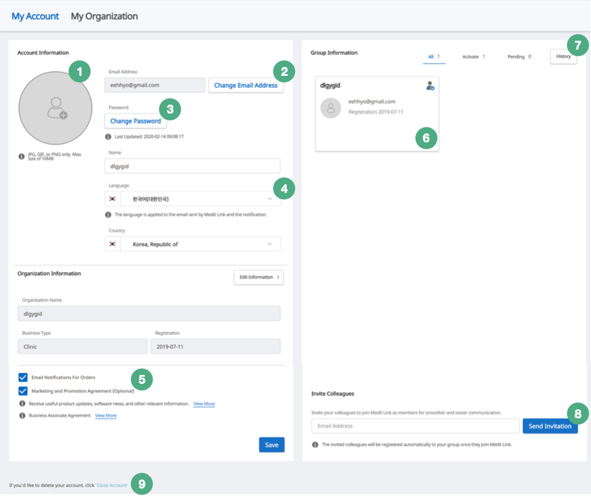
Task: Switch to the My Organization tab
Action: (104, 16)
